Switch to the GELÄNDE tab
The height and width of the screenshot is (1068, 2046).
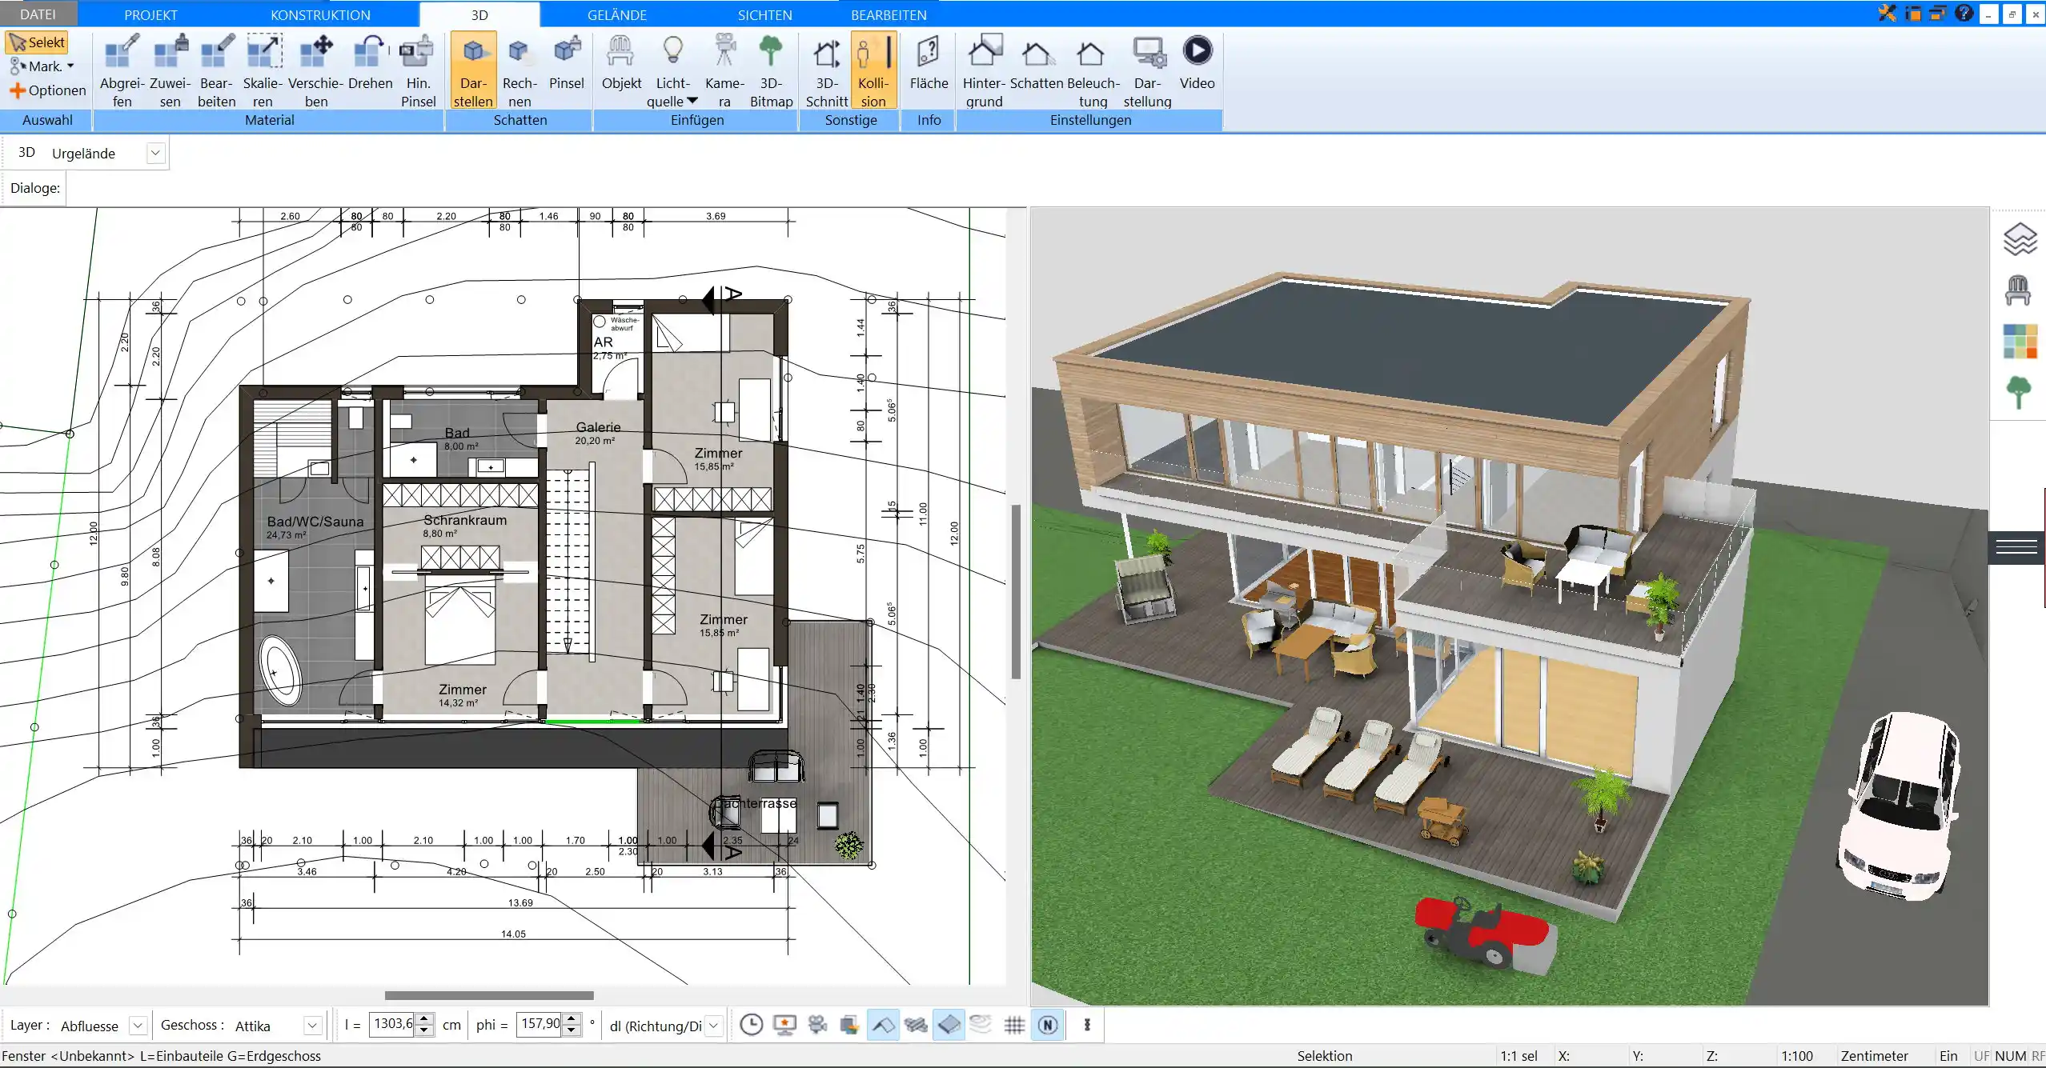click(616, 14)
